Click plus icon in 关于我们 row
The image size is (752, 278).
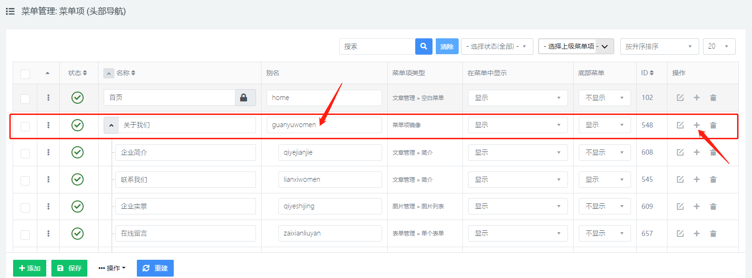[696, 125]
